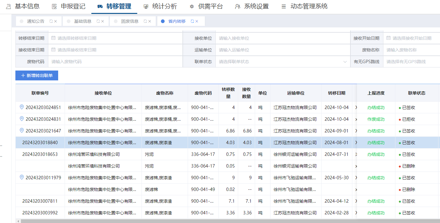Open the 供需平台 menu
The image size is (440, 223).
[206, 6]
